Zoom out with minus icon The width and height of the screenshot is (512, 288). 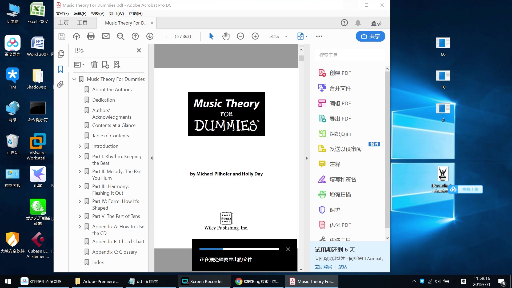click(241, 36)
